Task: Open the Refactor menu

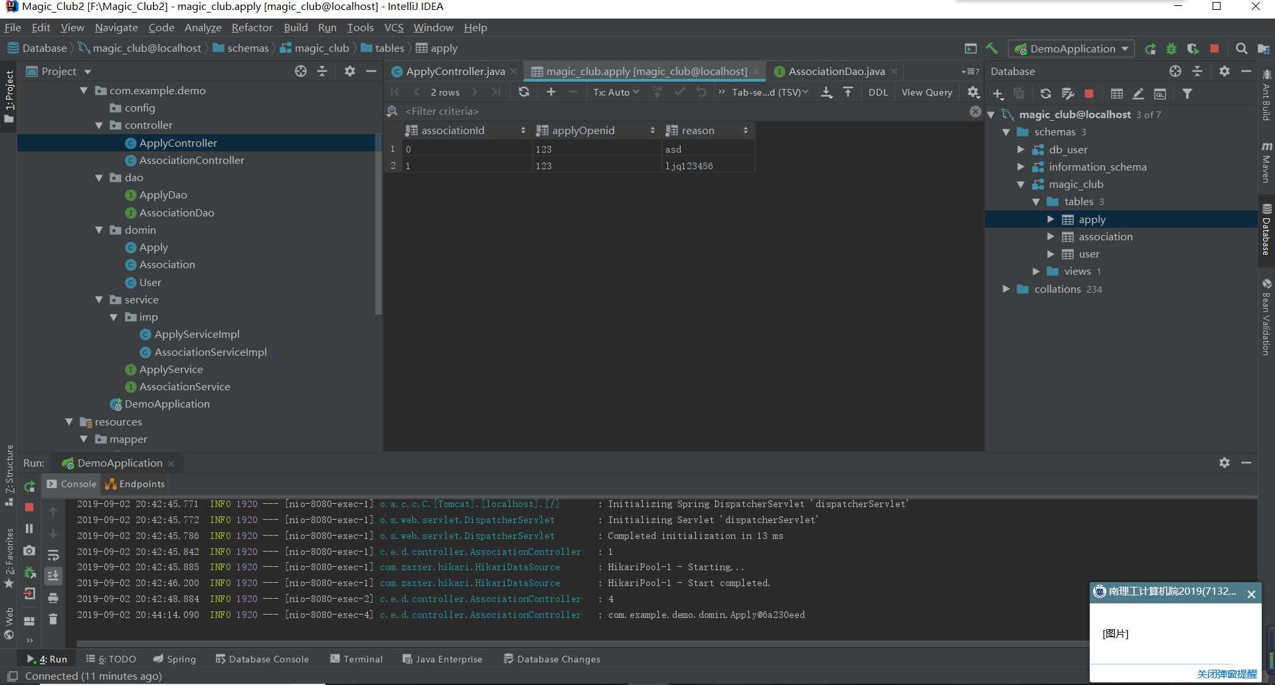Action: pyautogui.click(x=252, y=27)
